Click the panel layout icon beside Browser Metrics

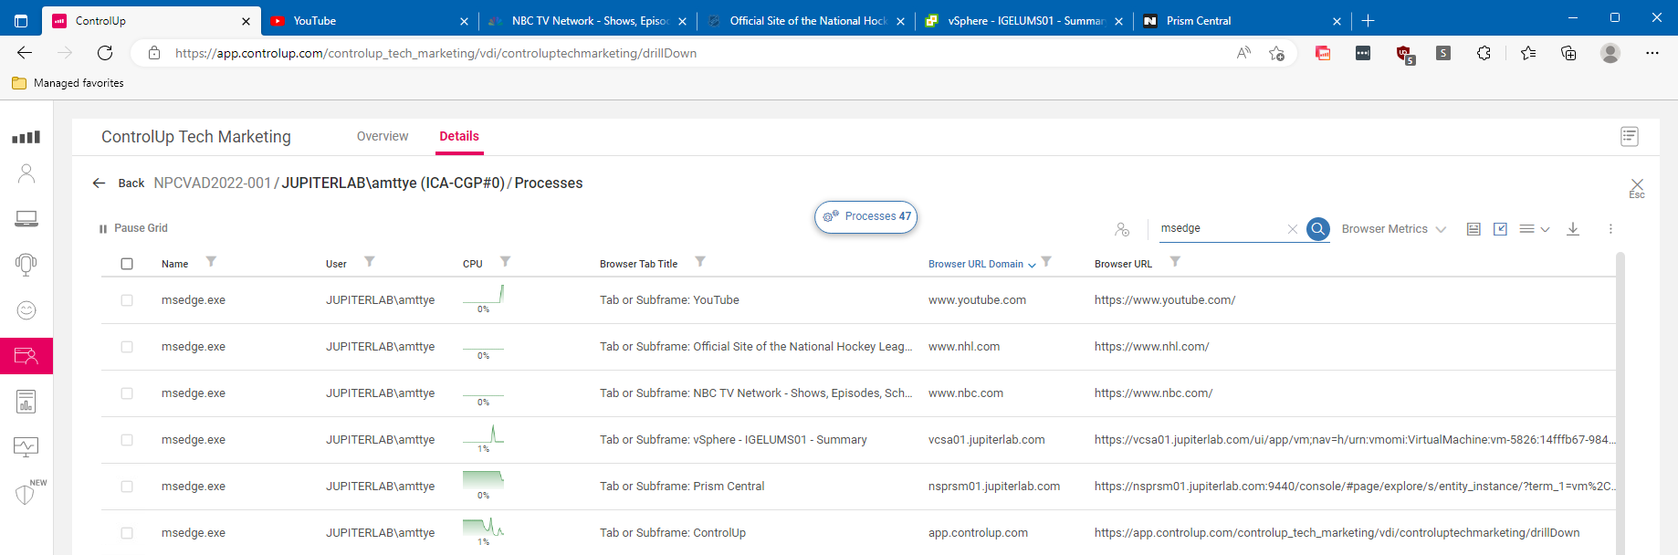pos(1473,229)
